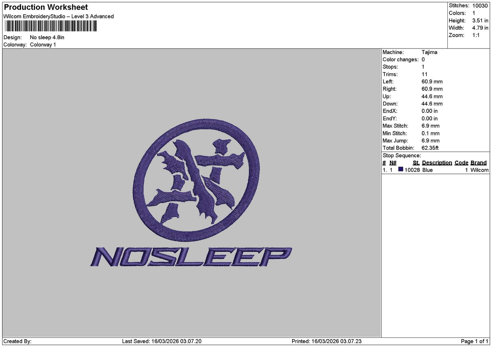This screenshot has height=347, width=492.
Task: Click the 'Left:' label in machine details
Action: (388, 82)
